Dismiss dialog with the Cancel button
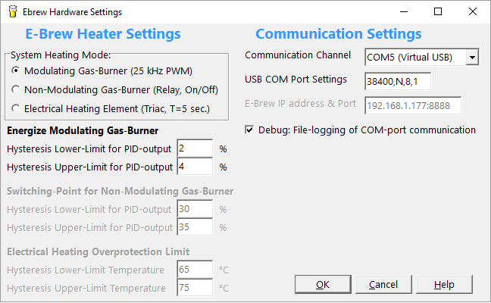This screenshot has width=491, height=303. tap(383, 285)
